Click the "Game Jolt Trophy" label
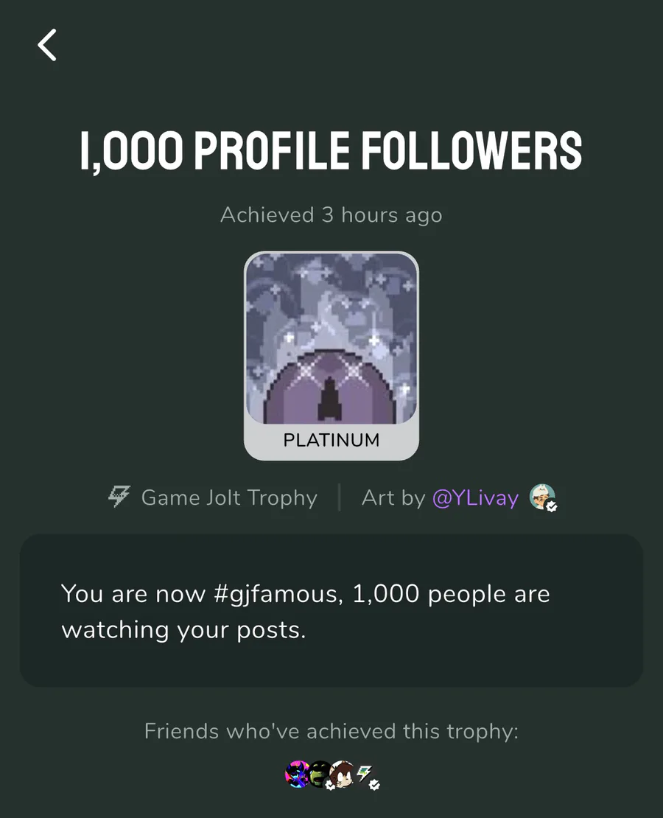The image size is (663, 818). coord(229,498)
